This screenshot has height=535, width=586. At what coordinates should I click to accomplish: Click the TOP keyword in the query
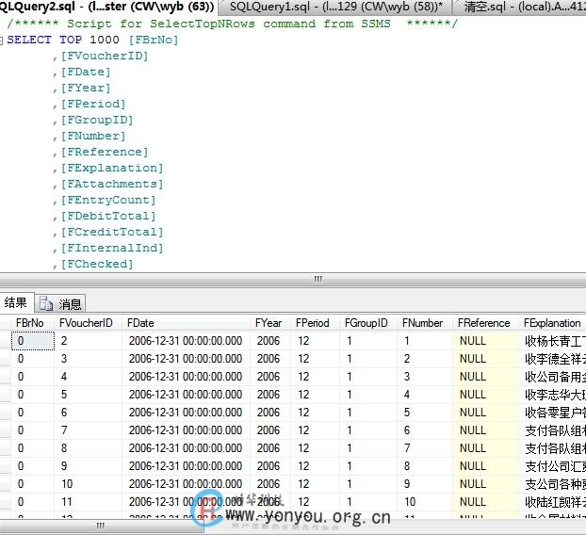[x=71, y=40]
